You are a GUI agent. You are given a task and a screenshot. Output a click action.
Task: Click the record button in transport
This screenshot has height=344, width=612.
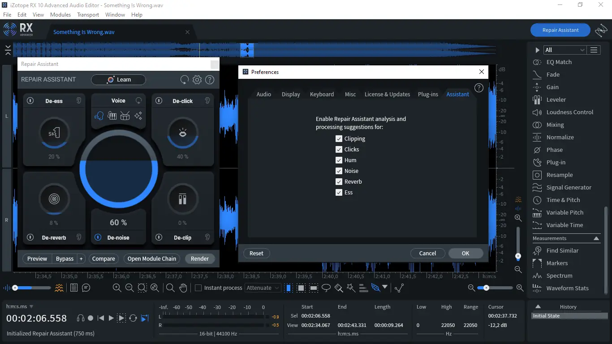click(91, 318)
